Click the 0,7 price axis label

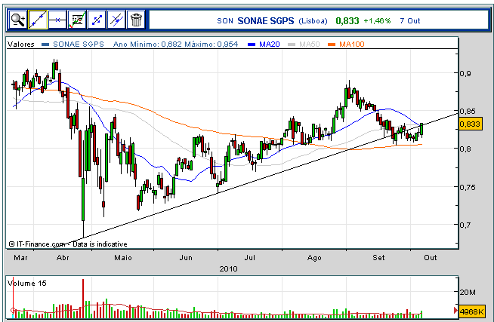click(465, 225)
